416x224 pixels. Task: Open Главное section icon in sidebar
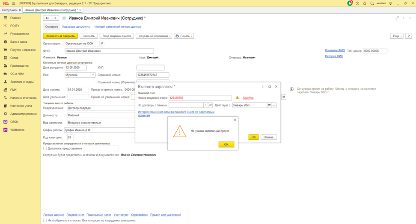[x=5, y=18]
